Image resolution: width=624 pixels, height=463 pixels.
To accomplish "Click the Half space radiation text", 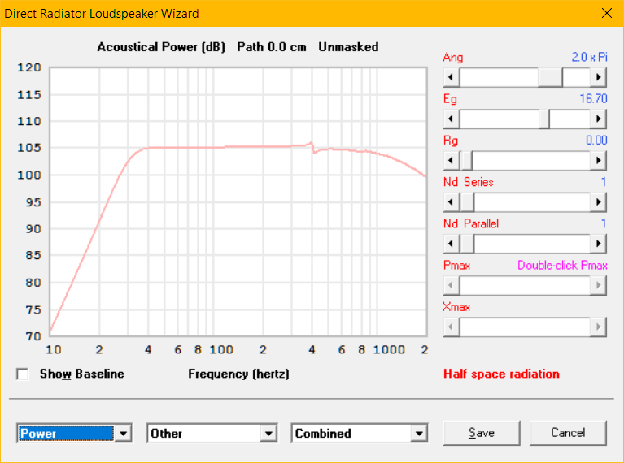I will (501, 374).
